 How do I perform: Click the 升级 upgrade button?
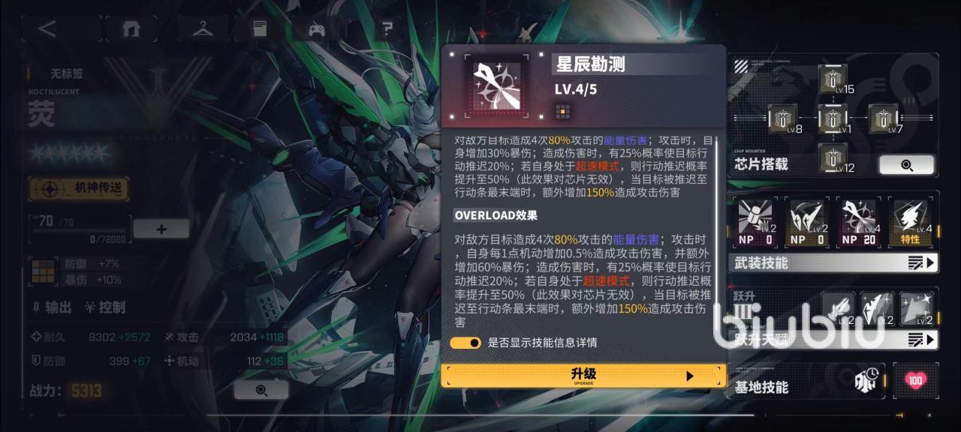click(583, 376)
